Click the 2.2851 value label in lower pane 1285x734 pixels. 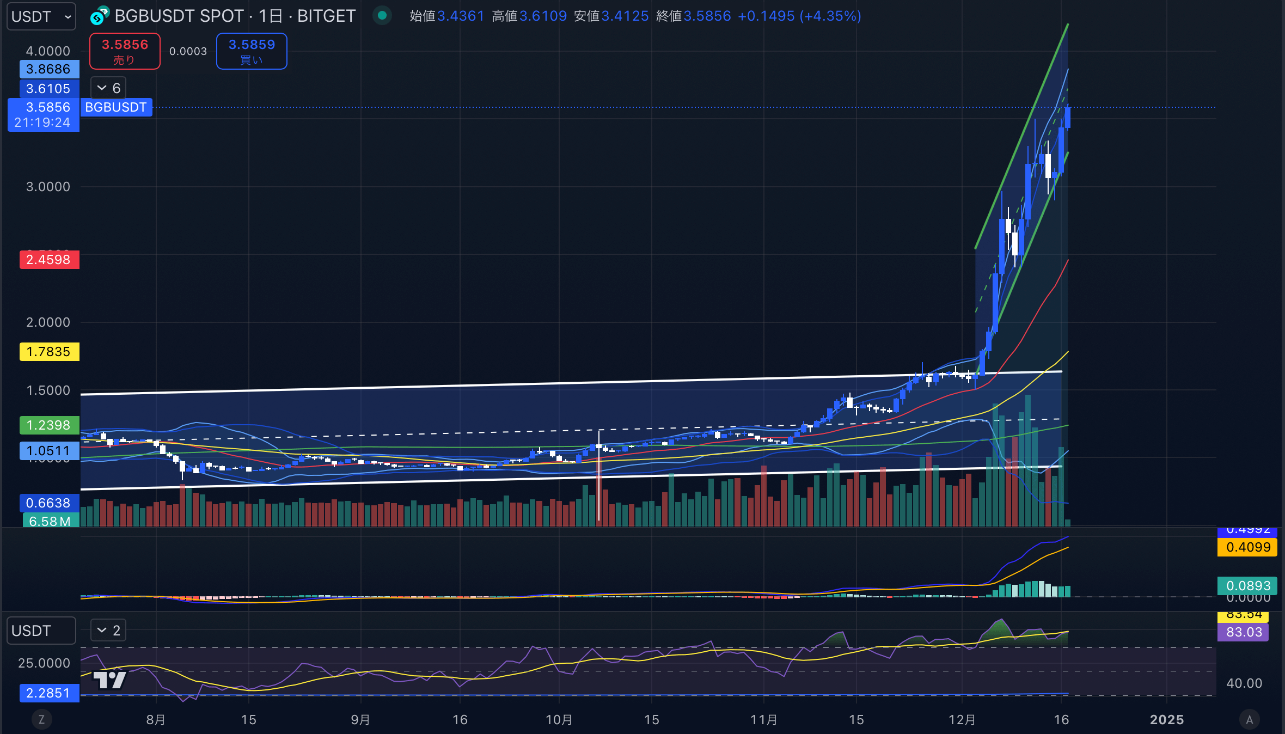coord(49,693)
